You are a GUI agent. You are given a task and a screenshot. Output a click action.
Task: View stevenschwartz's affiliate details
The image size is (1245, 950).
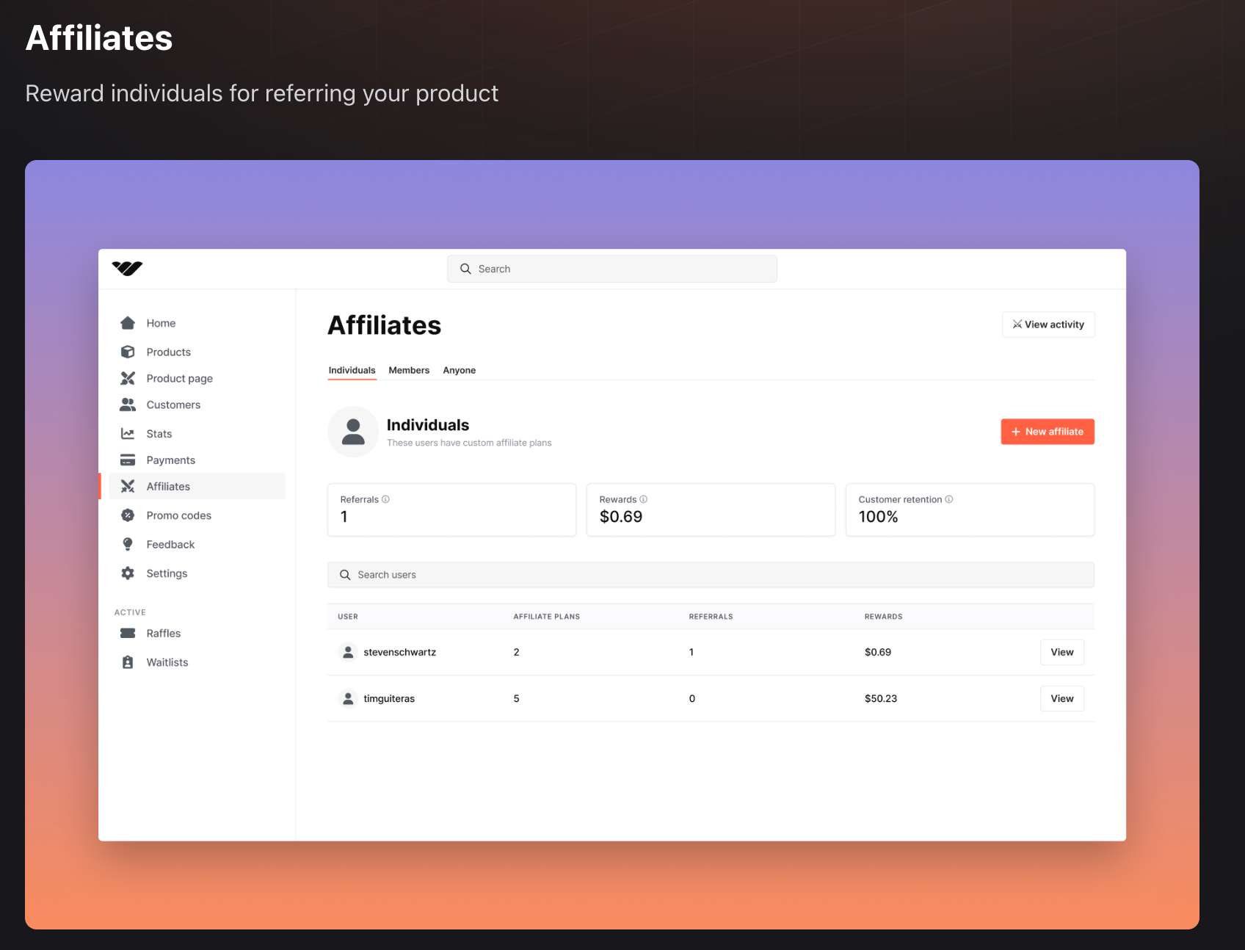point(1062,652)
